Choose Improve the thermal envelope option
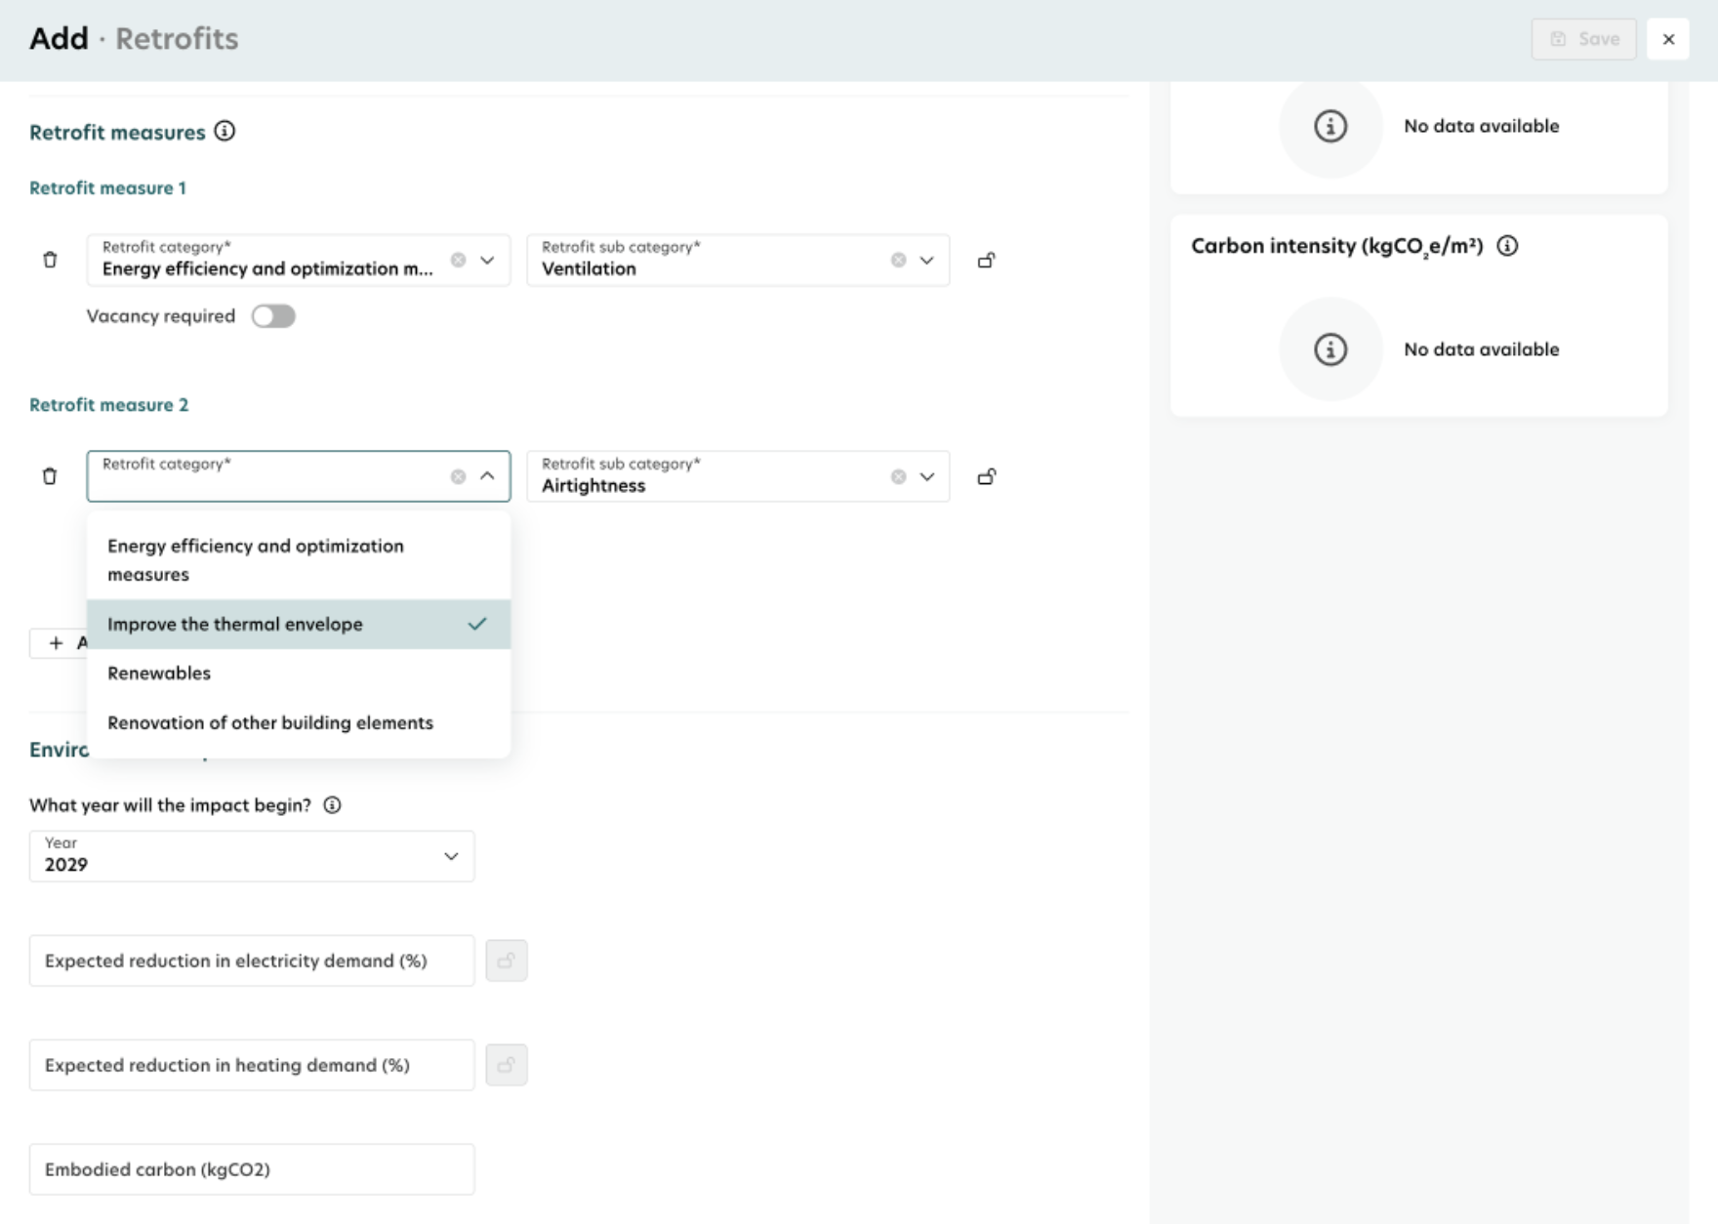1718x1224 pixels. (299, 624)
